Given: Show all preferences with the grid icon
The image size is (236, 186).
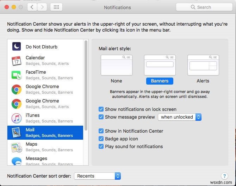Looking at the screenshot, I should pos(56,7).
